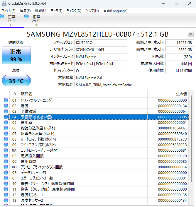Select the C: drive tab at 35 °C
The height and width of the screenshot is (207, 196).
12,20
